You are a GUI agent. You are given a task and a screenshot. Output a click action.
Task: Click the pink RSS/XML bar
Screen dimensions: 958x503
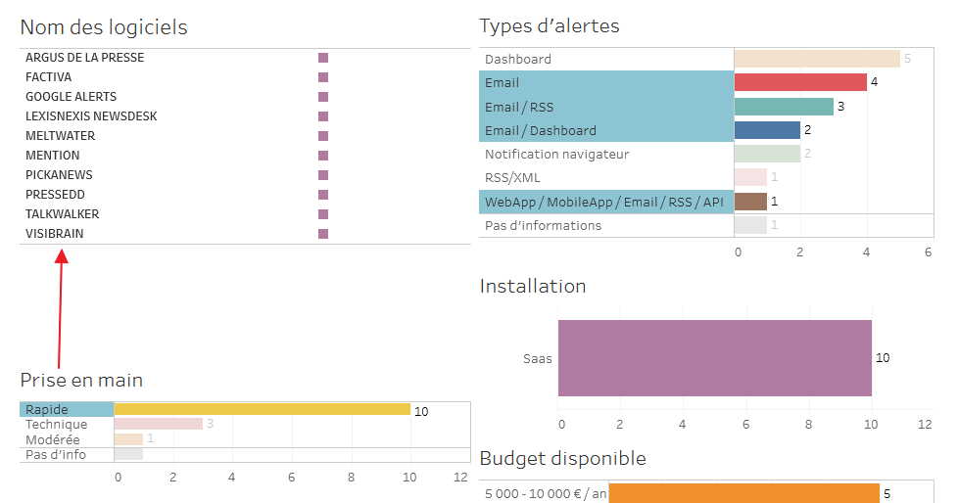coord(750,177)
